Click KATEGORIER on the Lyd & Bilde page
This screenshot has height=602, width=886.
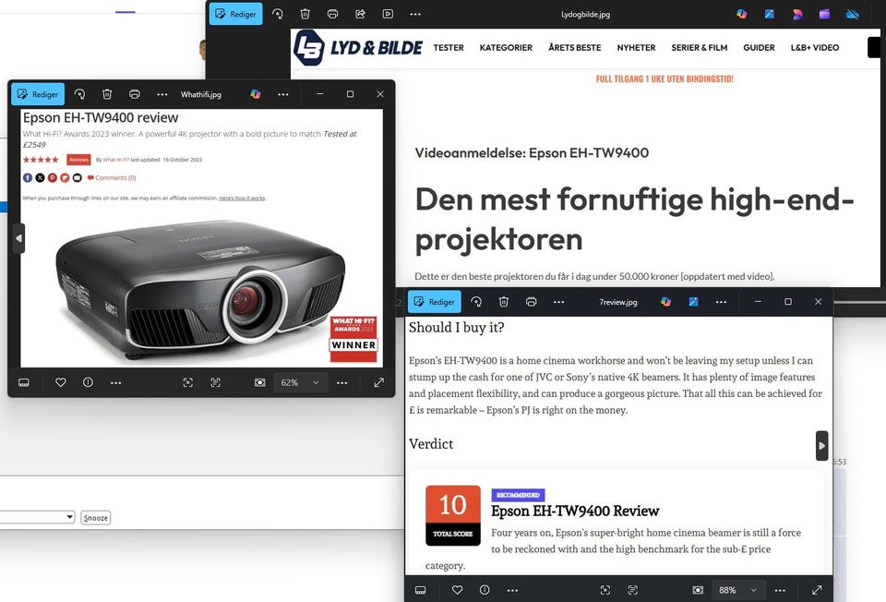(x=506, y=47)
